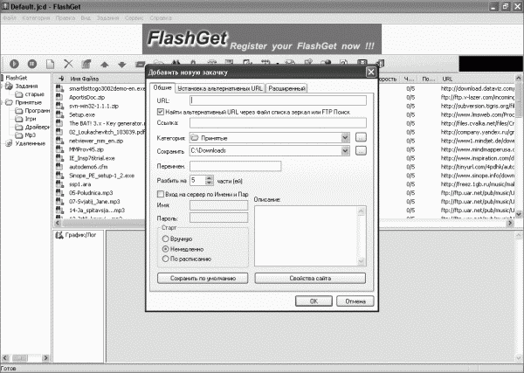Click into the Переимен. rename field
This screenshot has width=524, height=373.
click(236, 166)
